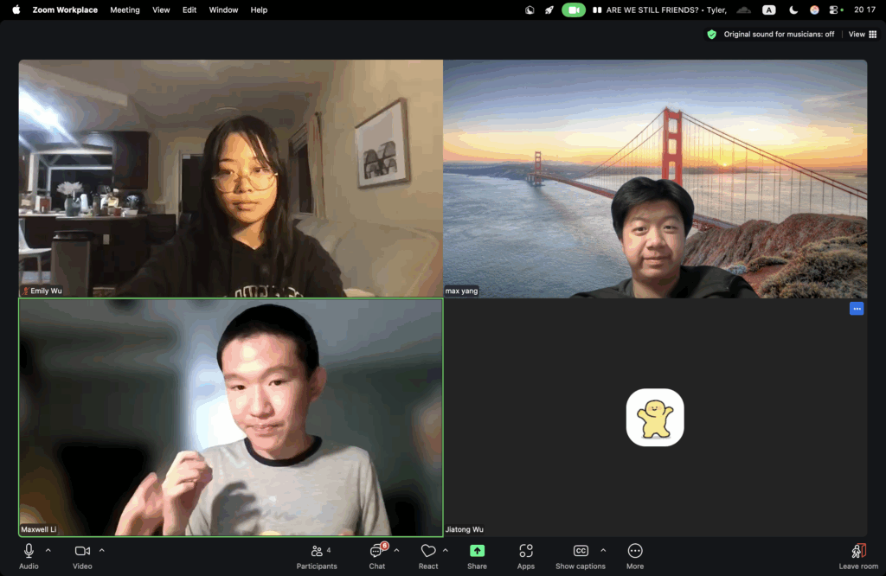Open the Window menu in menu bar
Screen dimensions: 886x576
point(223,10)
